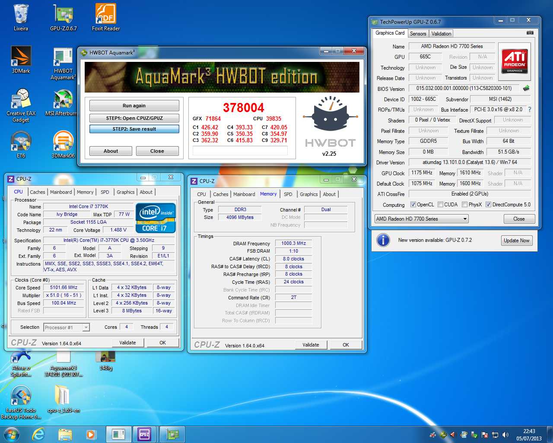
Task: Open Internet Explorer from the taskbar
Action: [38, 434]
